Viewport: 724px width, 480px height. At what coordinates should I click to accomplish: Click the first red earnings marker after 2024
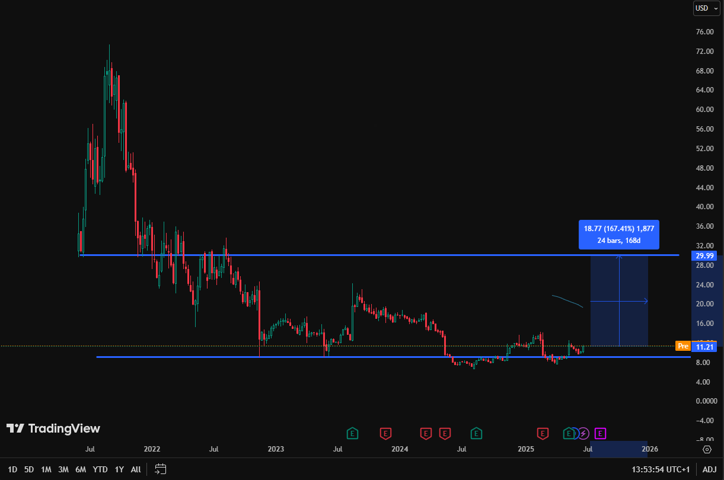[425, 434]
